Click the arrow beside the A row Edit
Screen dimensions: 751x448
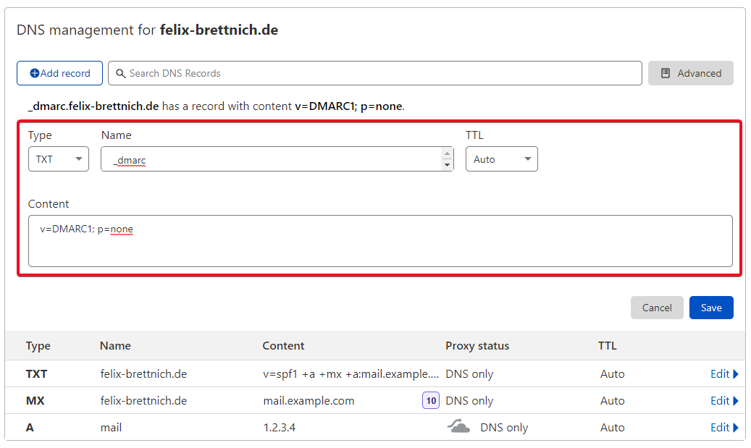pyautogui.click(x=736, y=428)
